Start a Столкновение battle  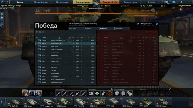click(x=83, y=2)
